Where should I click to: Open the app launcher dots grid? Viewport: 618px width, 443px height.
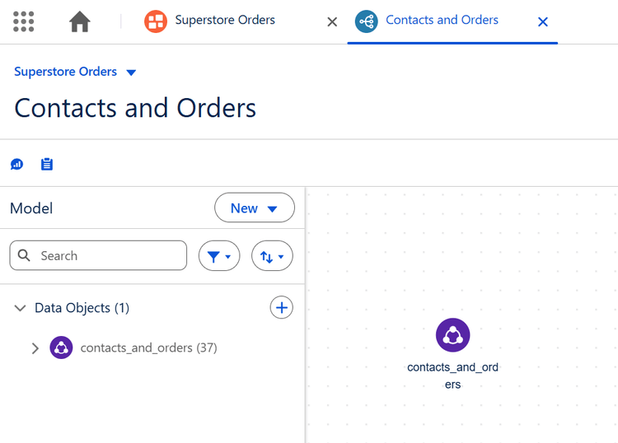(x=24, y=21)
